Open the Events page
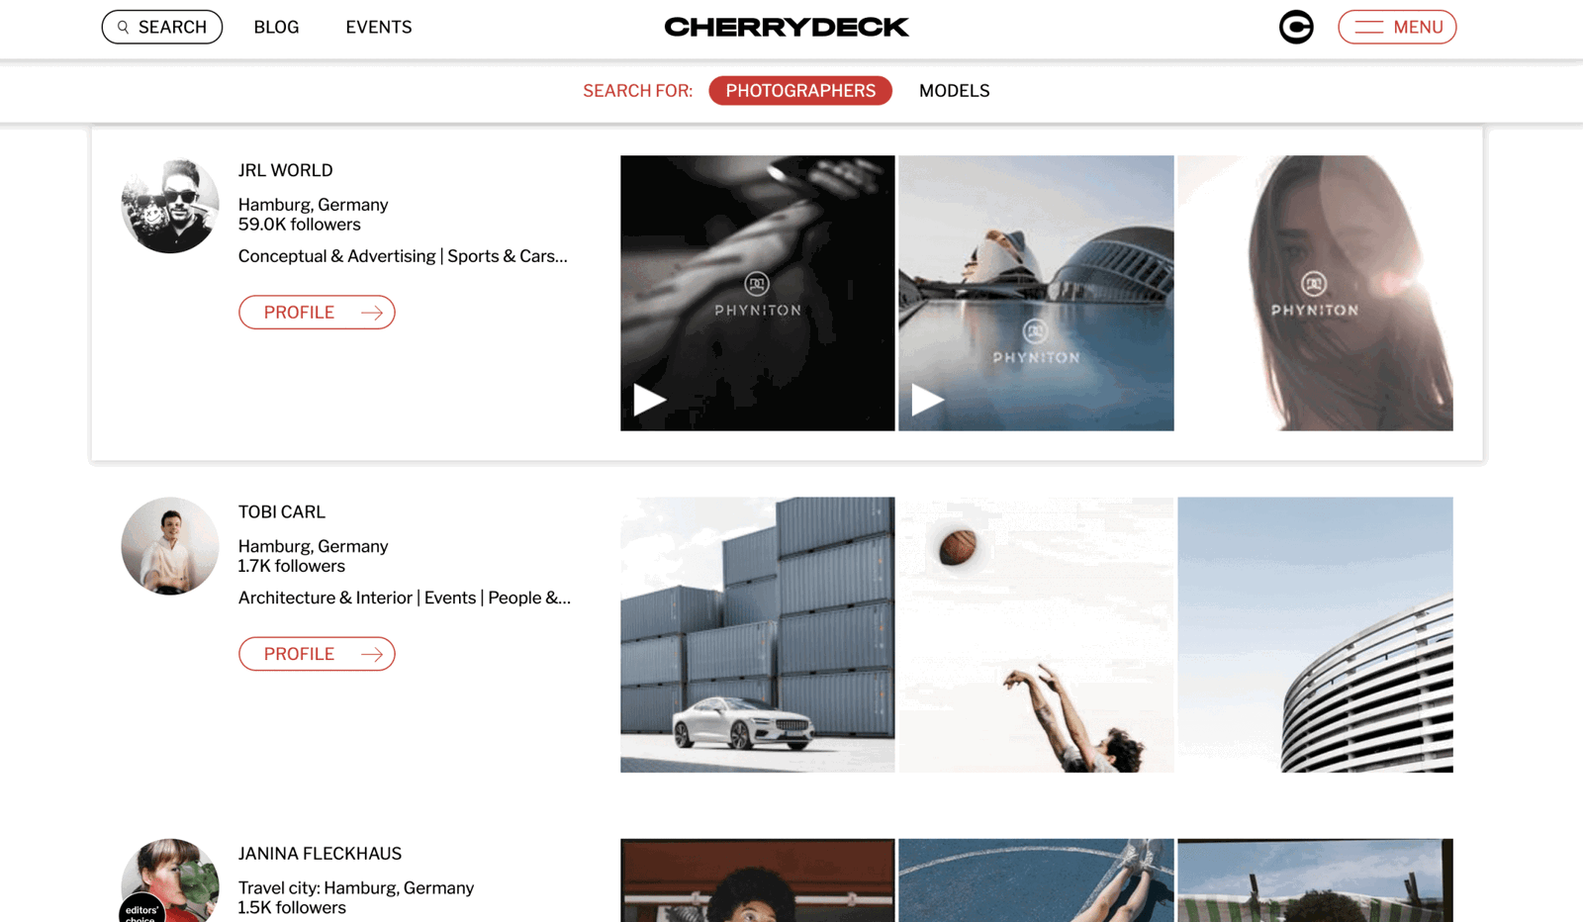 379,28
